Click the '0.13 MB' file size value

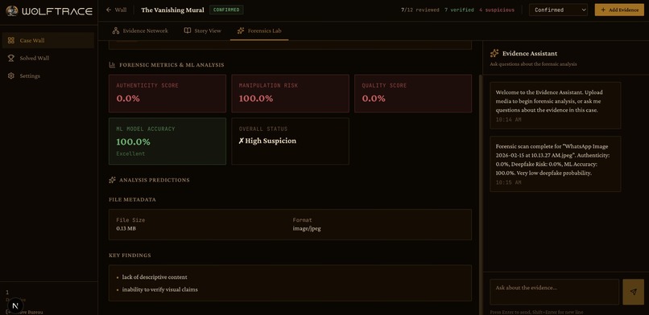(126, 228)
